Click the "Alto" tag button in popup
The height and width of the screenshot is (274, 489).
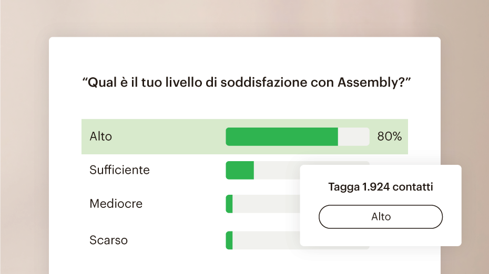pos(381,217)
